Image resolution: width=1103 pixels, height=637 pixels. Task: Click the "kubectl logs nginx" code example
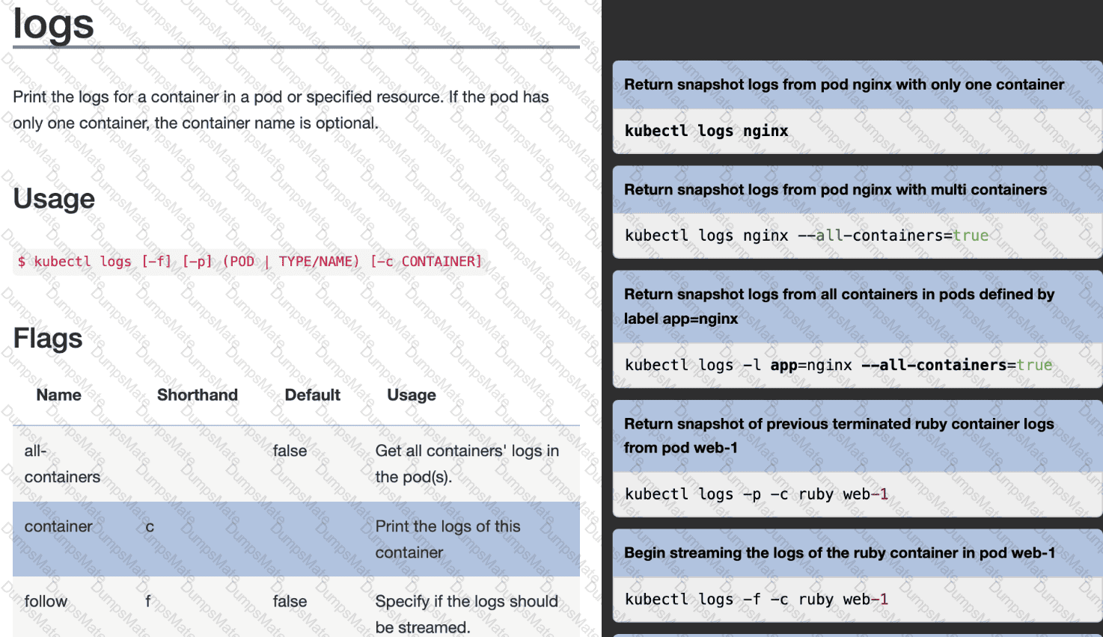[706, 131]
